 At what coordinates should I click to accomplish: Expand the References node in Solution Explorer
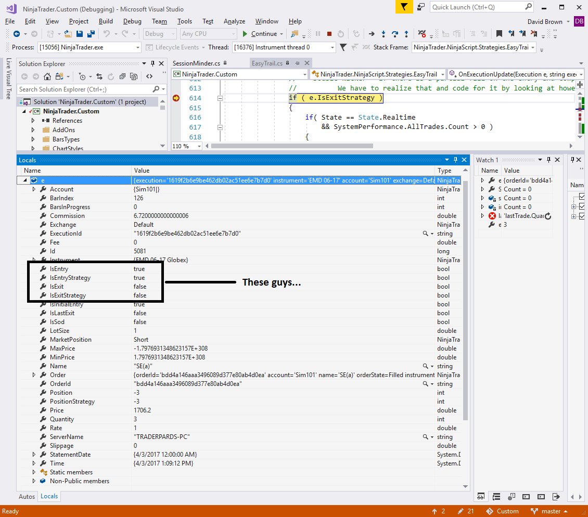point(33,121)
